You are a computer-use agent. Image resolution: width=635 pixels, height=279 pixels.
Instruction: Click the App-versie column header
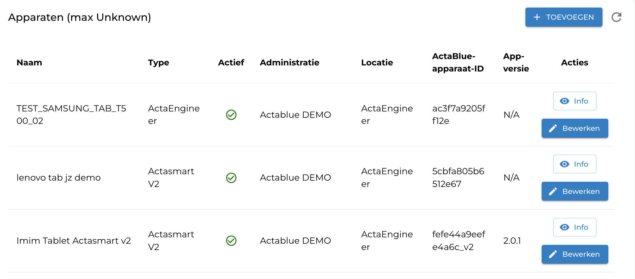[516, 63]
